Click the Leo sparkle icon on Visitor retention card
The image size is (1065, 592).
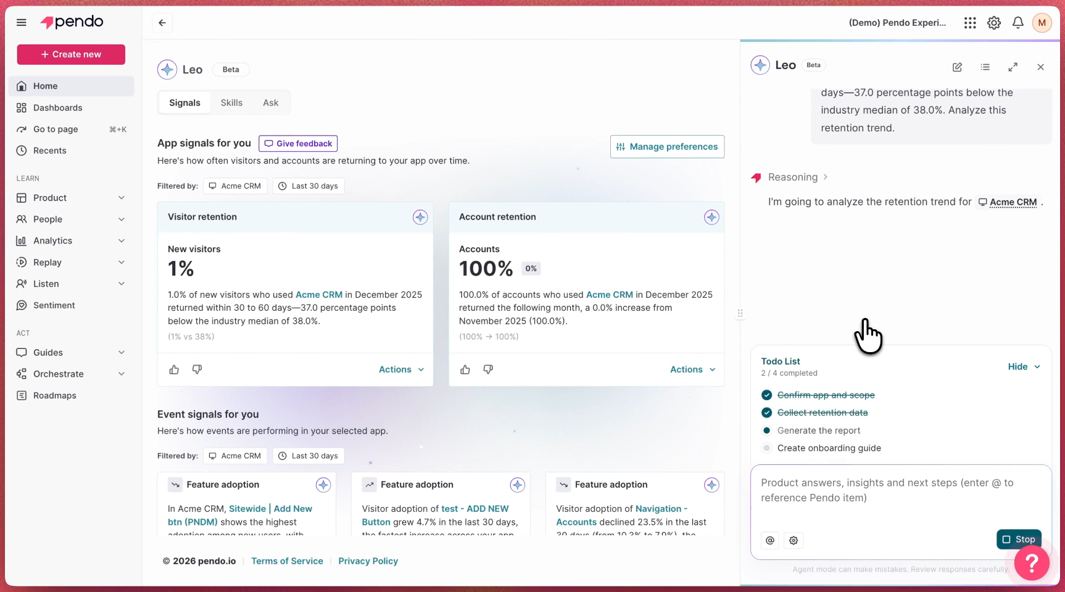(420, 217)
